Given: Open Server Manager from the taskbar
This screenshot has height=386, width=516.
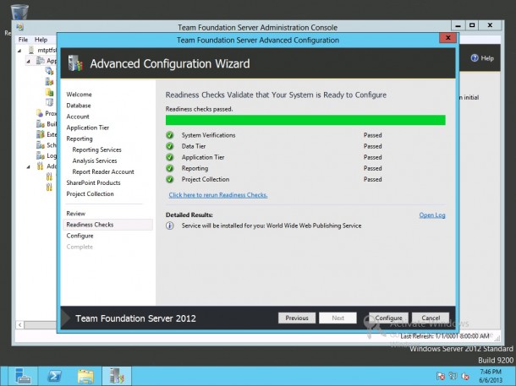Looking at the screenshot, I should coord(22,376).
